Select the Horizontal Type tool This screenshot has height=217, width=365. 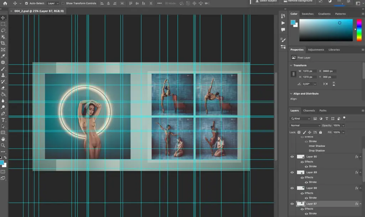pyautogui.click(x=3, y=120)
